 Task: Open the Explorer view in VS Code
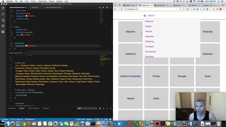[3, 8]
